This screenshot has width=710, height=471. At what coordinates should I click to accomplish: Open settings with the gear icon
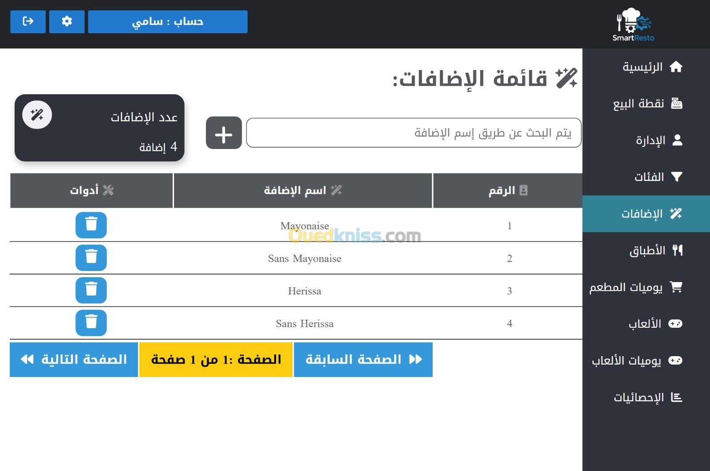(67, 22)
